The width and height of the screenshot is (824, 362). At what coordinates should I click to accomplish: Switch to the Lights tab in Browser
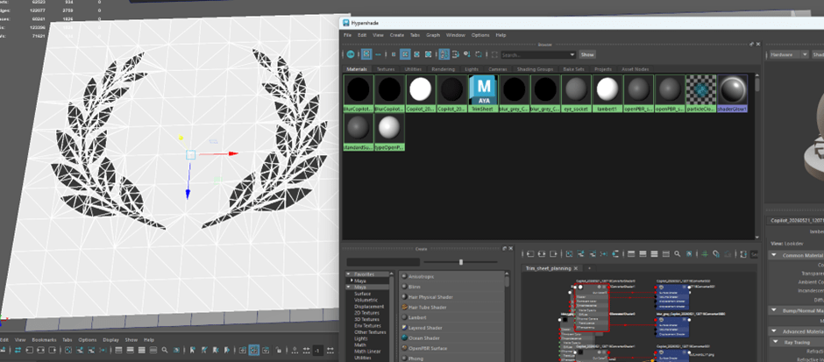tap(472, 69)
